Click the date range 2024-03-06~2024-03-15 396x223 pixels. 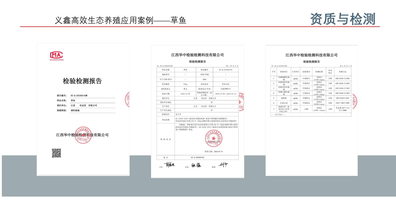pyautogui.click(x=226, y=94)
